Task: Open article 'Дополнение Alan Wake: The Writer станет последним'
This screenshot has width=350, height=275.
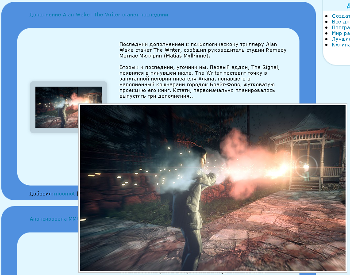Action: click(x=99, y=15)
